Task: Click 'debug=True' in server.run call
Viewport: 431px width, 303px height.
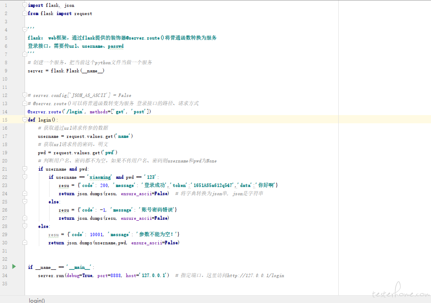Action: point(79,275)
